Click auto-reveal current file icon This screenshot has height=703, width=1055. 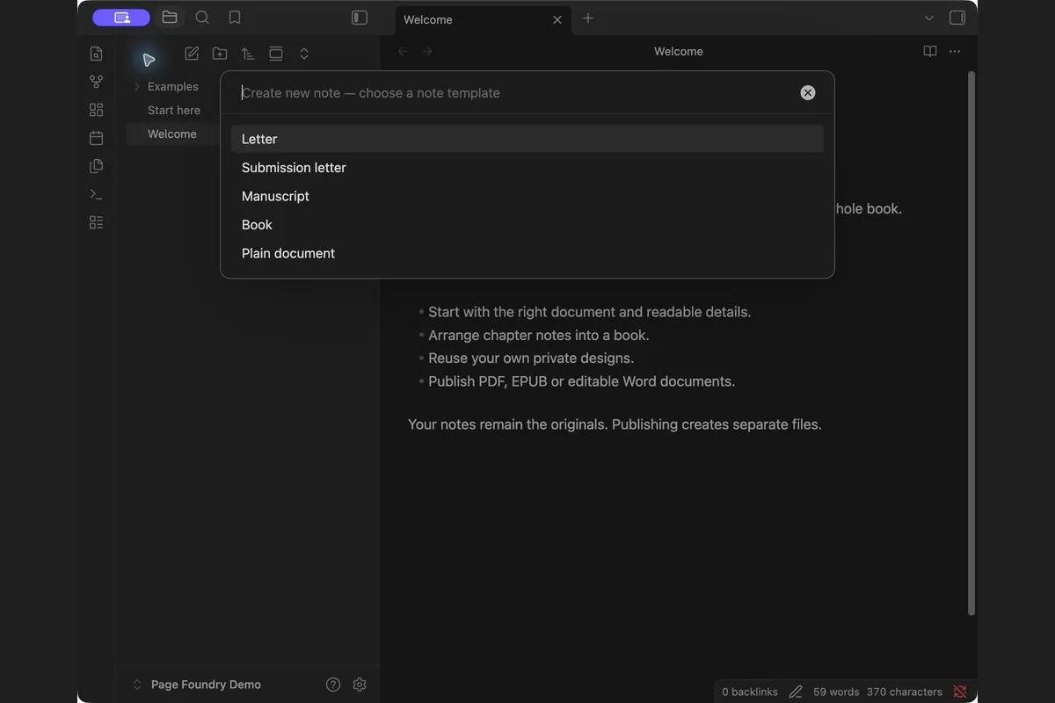click(x=276, y=54)
